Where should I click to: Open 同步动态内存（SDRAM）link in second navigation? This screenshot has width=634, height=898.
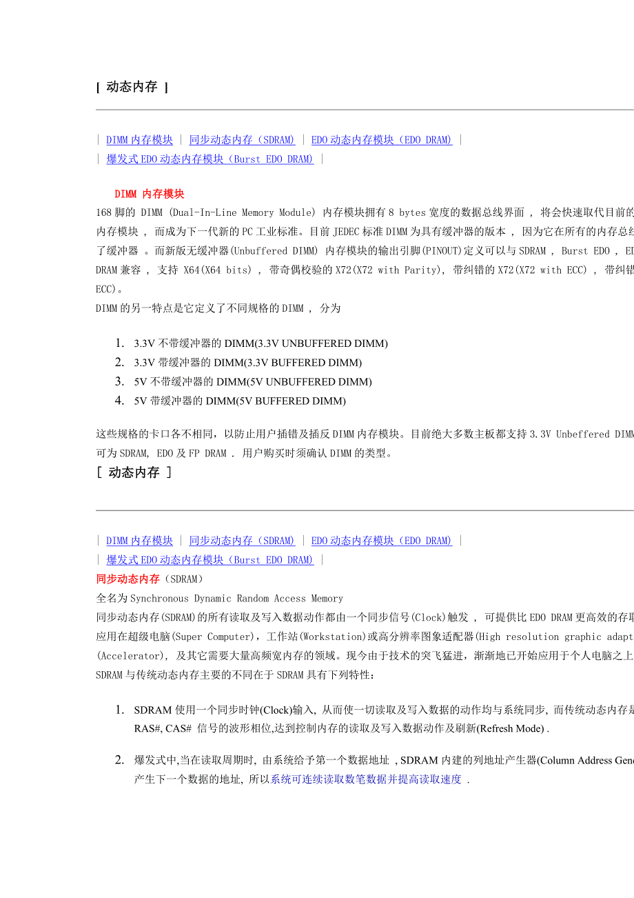[x=241, y=541]
